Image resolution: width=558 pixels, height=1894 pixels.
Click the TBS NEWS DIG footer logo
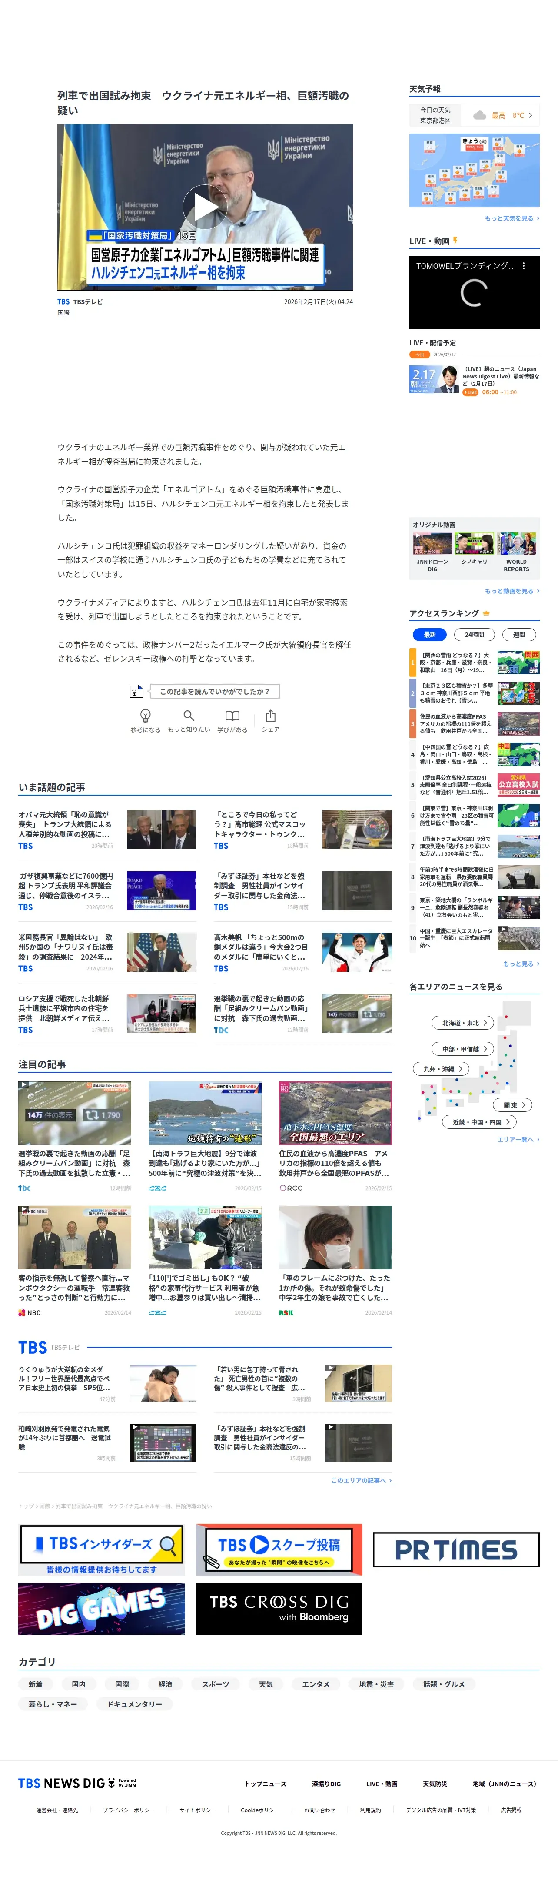tap(77, 1784)
